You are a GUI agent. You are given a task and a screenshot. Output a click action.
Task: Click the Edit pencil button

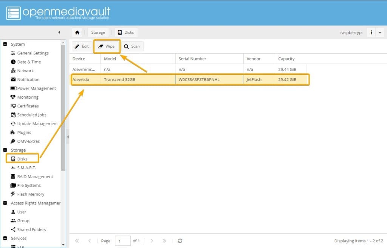82,46
